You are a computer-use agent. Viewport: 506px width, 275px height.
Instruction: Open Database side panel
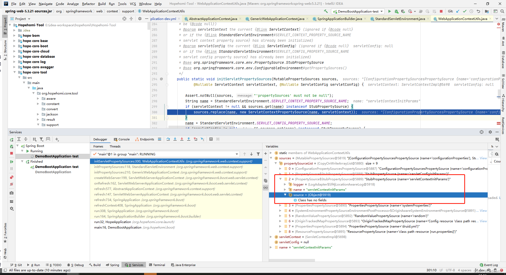[x=503, y=60]
